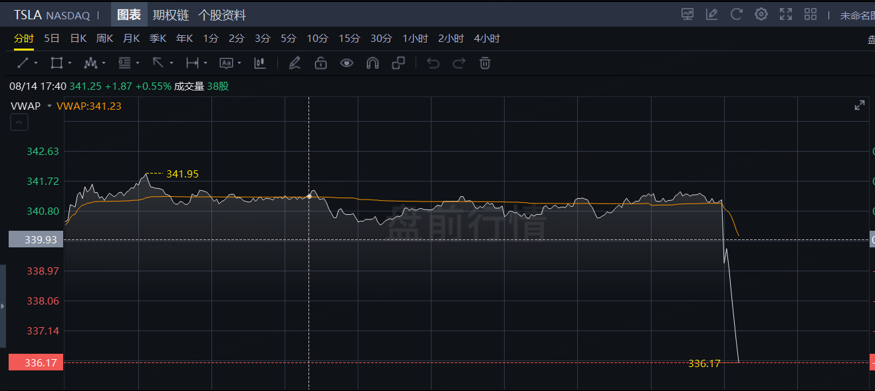Screen dimensions: 875x391
Task: Select the 1分 interval
Action: click(211, 39)
